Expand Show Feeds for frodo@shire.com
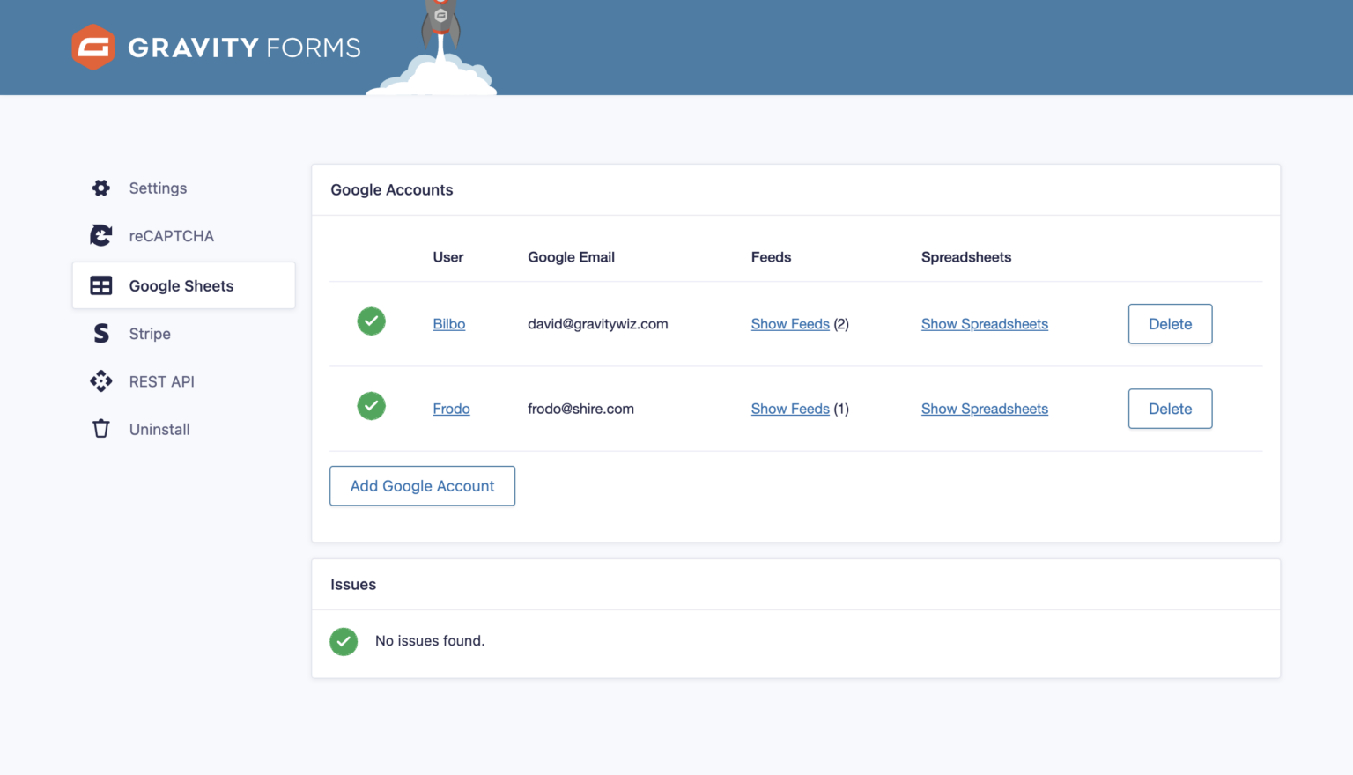 pyautogui.click(x=790, y=409)
